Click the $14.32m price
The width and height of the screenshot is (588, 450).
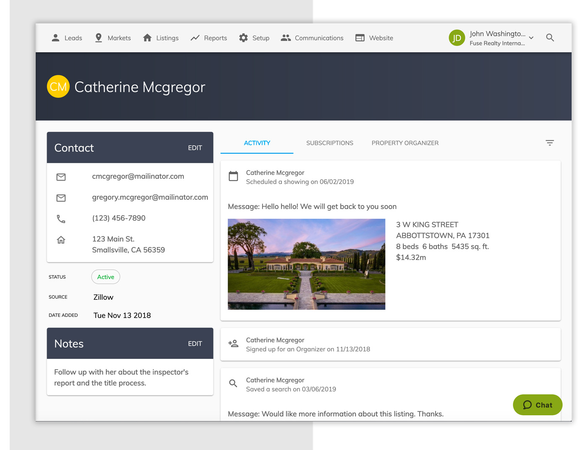pos(411,257)
